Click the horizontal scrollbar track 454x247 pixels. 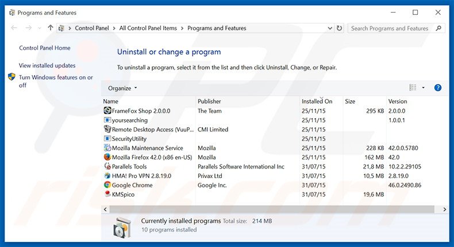coord(272,209)
